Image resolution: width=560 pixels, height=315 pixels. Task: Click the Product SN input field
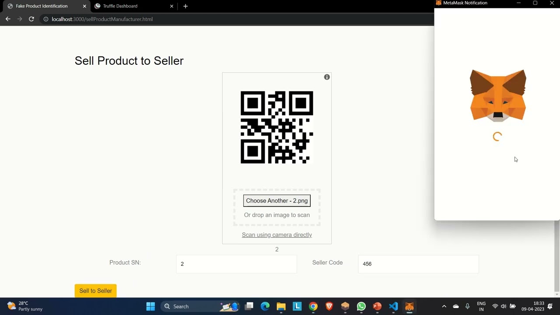coord(236,264)
